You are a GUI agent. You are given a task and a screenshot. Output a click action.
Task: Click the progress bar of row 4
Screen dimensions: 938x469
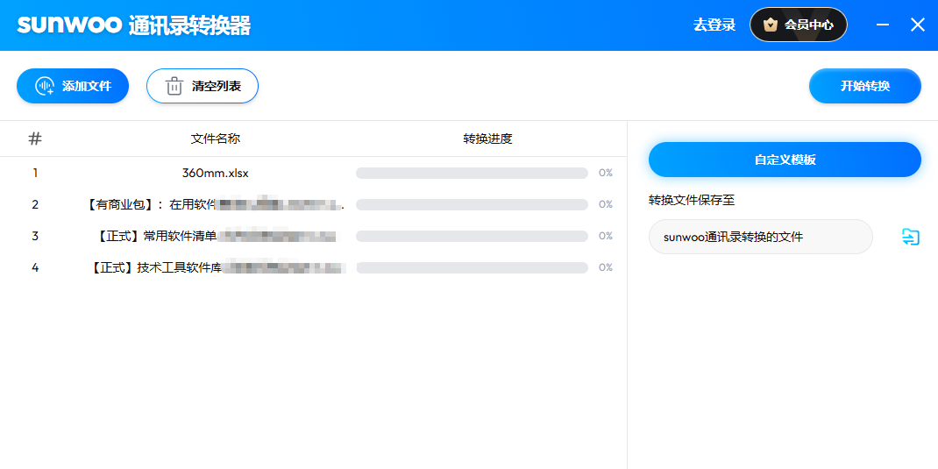click(x=472, y=267)
